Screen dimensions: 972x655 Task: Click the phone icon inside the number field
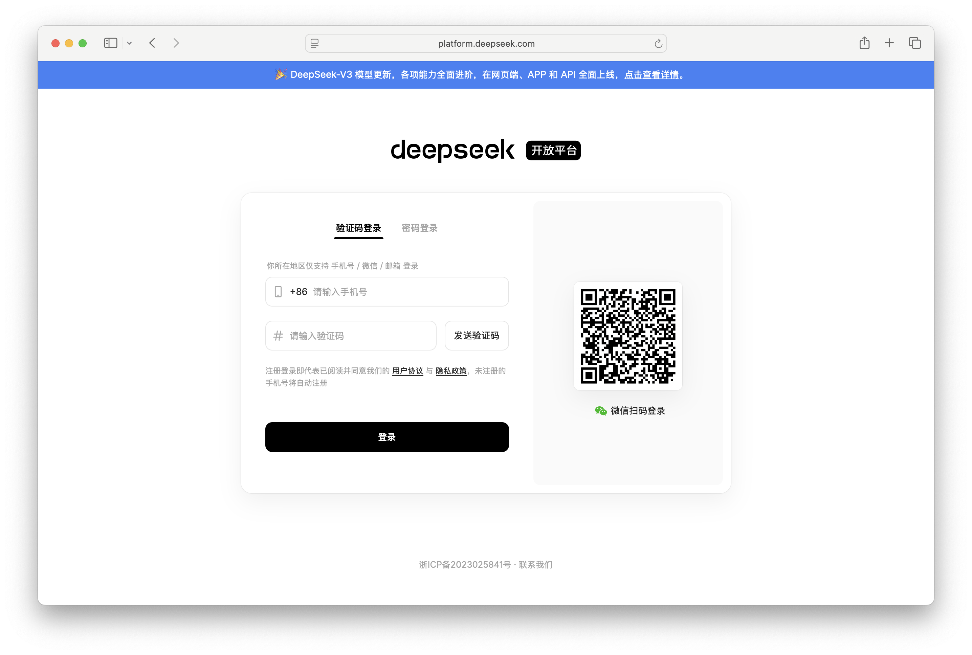pyautogui.click(x=278, y=292)
